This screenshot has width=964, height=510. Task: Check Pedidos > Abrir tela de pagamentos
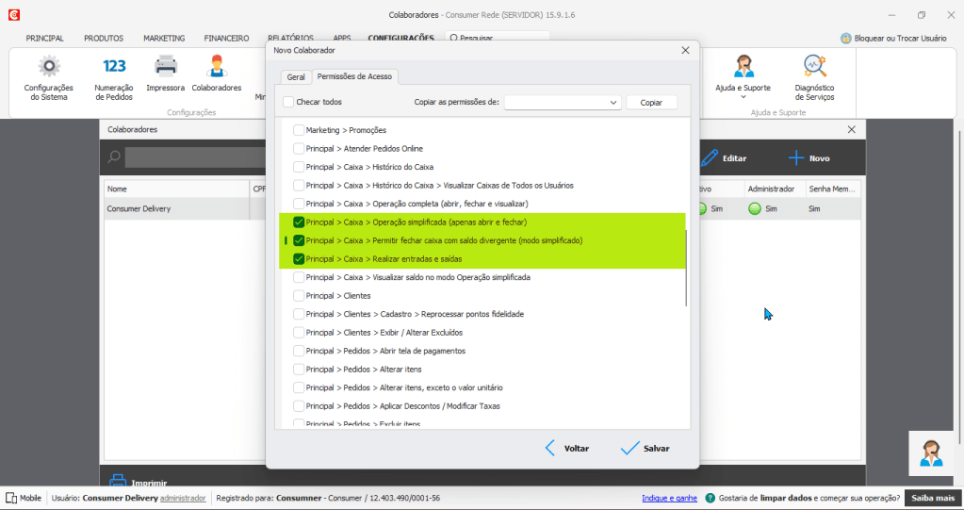pos(299,352)
